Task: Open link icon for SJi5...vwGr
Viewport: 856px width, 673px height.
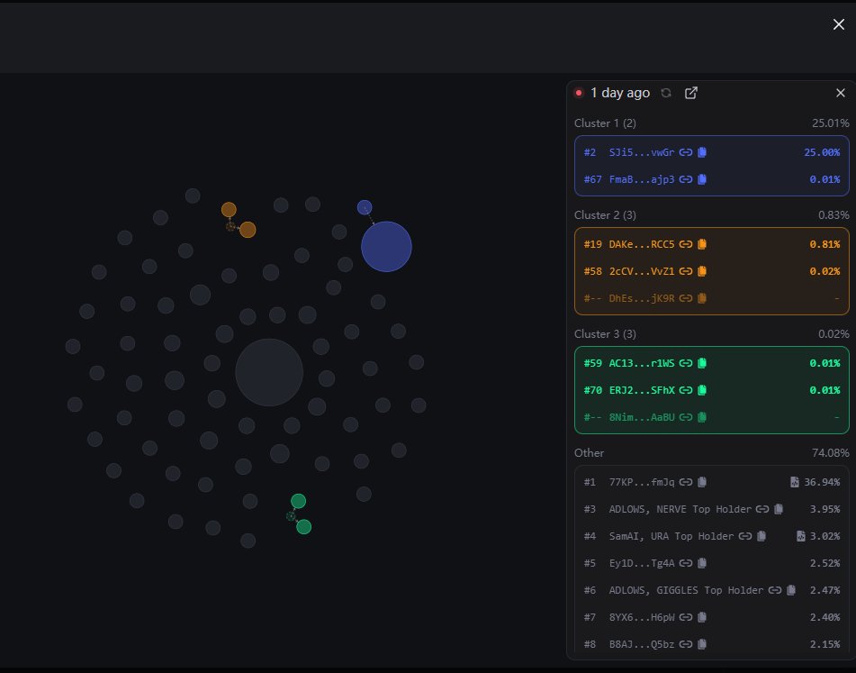Action: pyautogui.click(x=686, y=152)
